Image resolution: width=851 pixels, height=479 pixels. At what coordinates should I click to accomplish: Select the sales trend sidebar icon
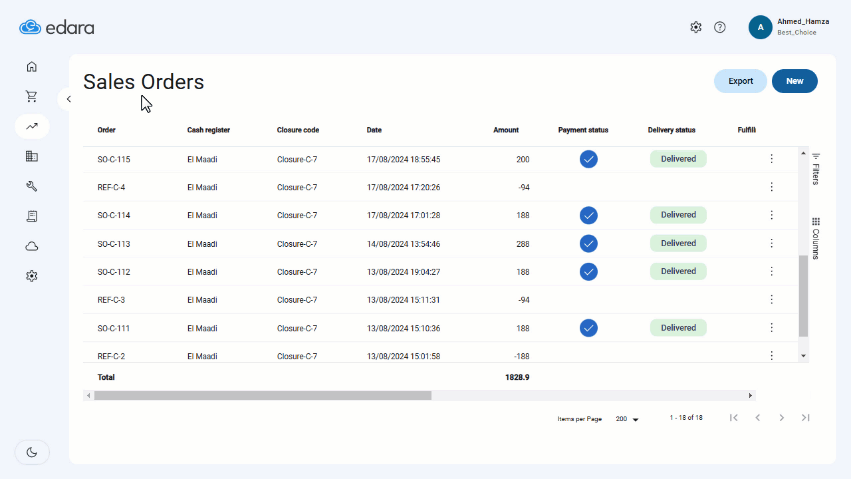coord(32,126)
